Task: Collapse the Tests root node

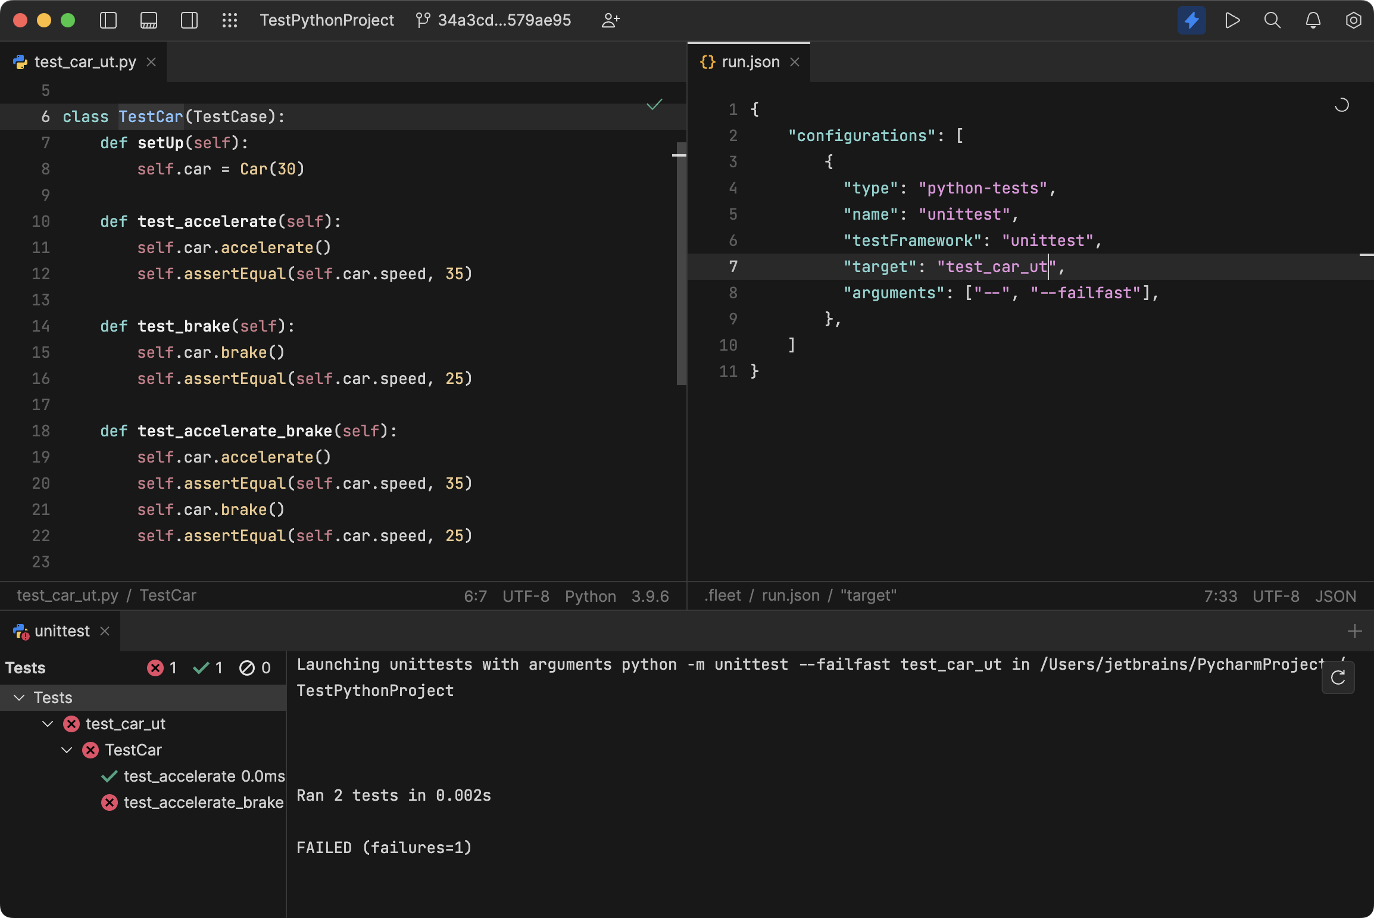Action: [19, 698]
